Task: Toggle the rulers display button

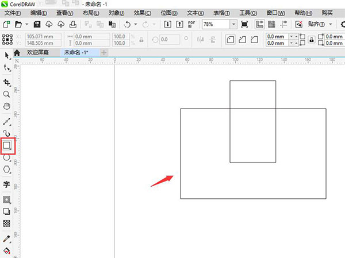Action: [x=259, y=24]
